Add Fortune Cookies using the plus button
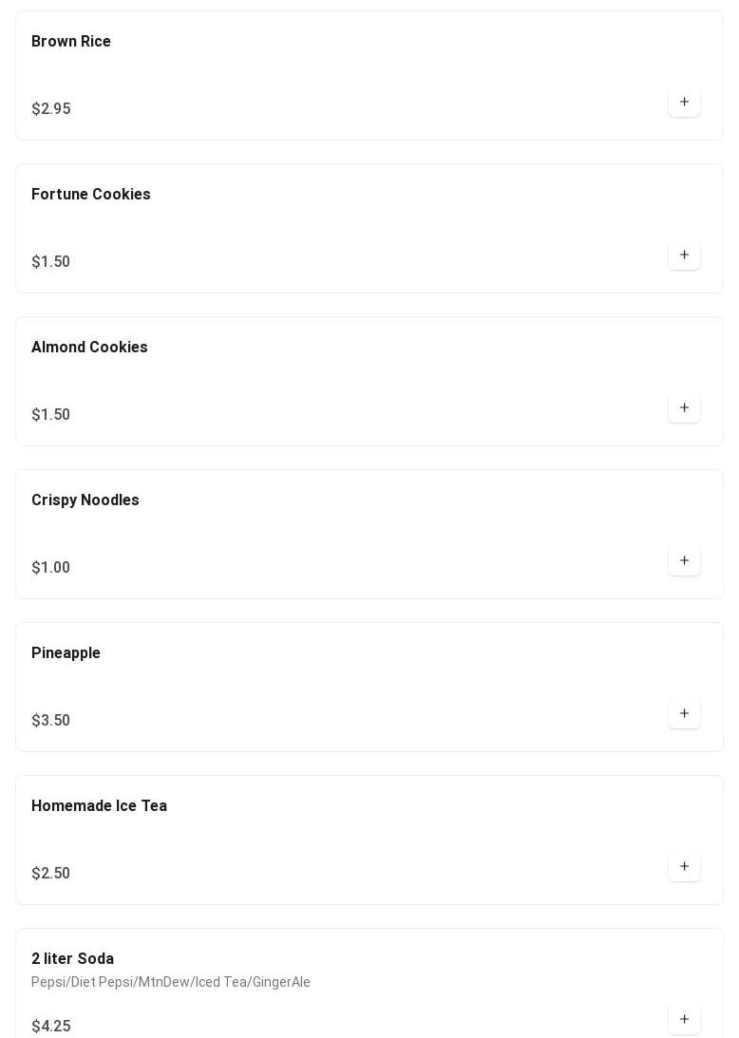The image size is (739, 1038). [x=684, y=255]
